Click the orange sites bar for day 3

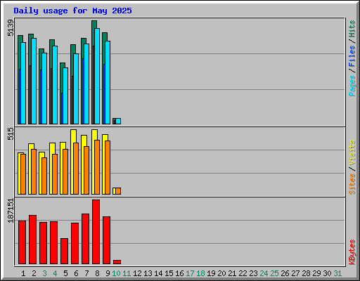[44, 176]
